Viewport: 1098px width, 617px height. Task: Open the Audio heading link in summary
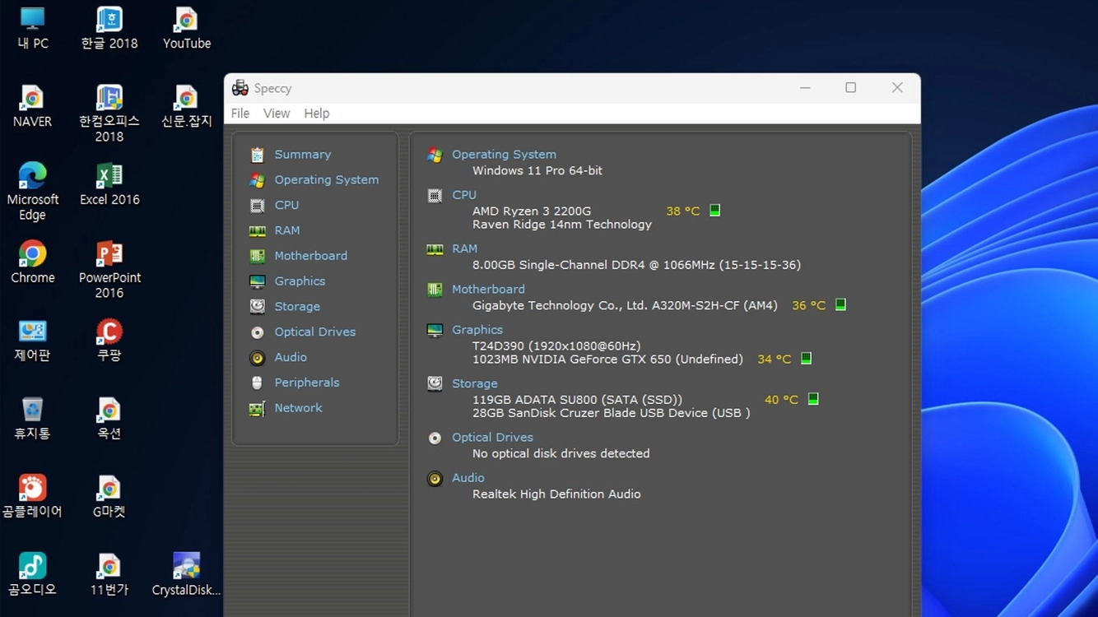(x=468, y=478)
